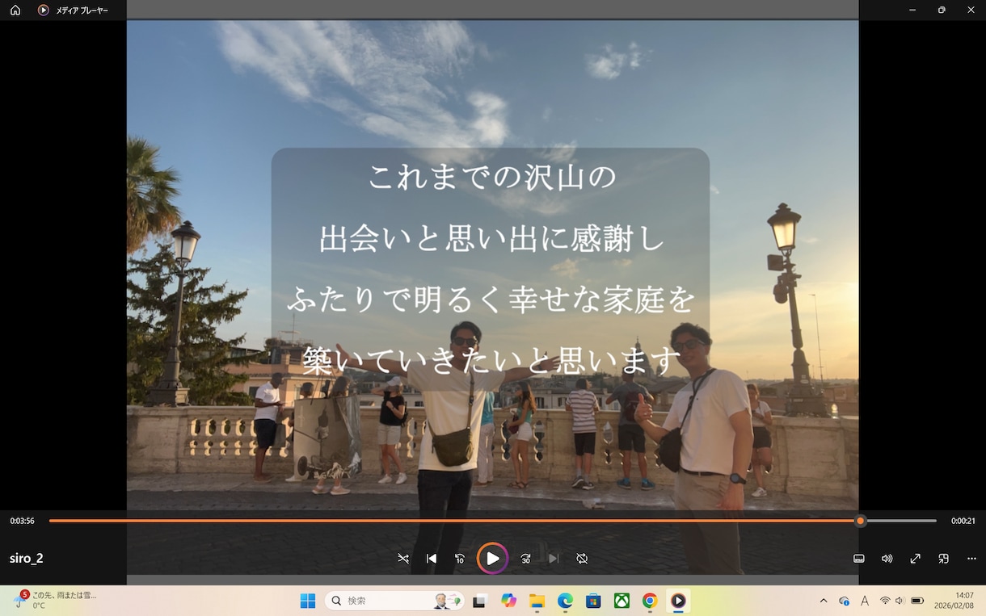Image resolution: width=986 pixels, height=616 pixels.
Task: Open Windows Start menu
Action: click(x=308, y=601)
